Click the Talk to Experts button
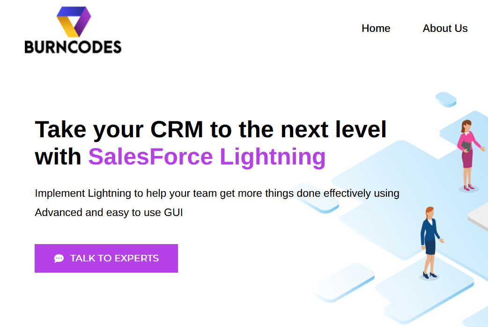Viewport: 488px width, 327px height. pos(106,258)
